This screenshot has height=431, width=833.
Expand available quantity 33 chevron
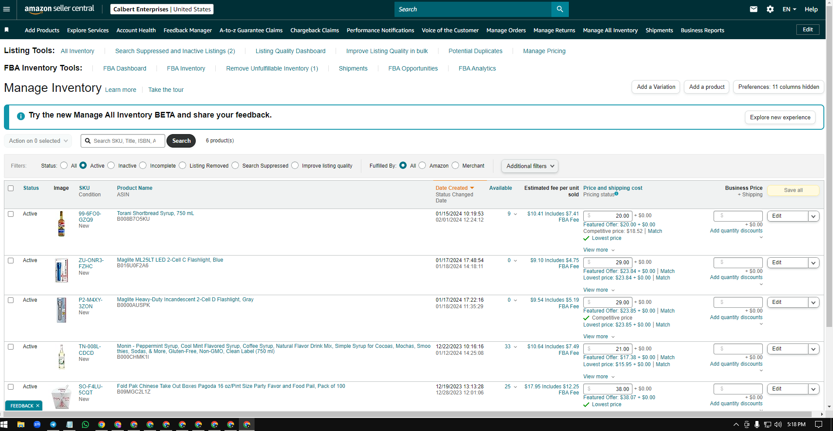click(x=515, y=347)
